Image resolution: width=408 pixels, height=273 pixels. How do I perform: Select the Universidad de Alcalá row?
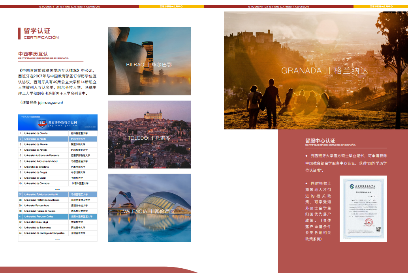coord(57,139)
